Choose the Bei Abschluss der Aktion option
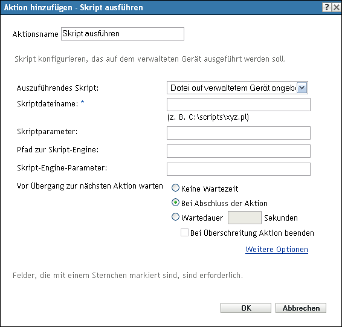 (x=175, y=202)
